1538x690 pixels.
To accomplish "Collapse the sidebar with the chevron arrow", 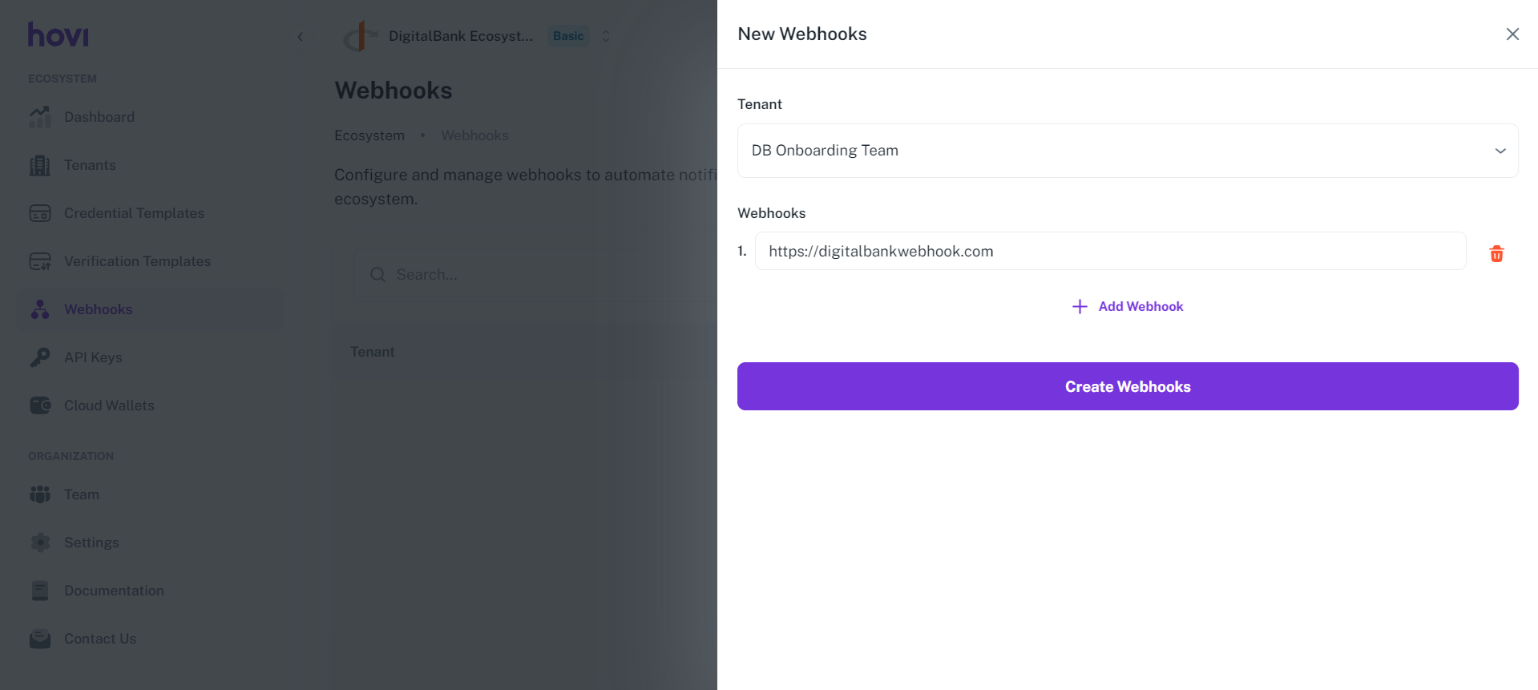I will tap(301, 37).
